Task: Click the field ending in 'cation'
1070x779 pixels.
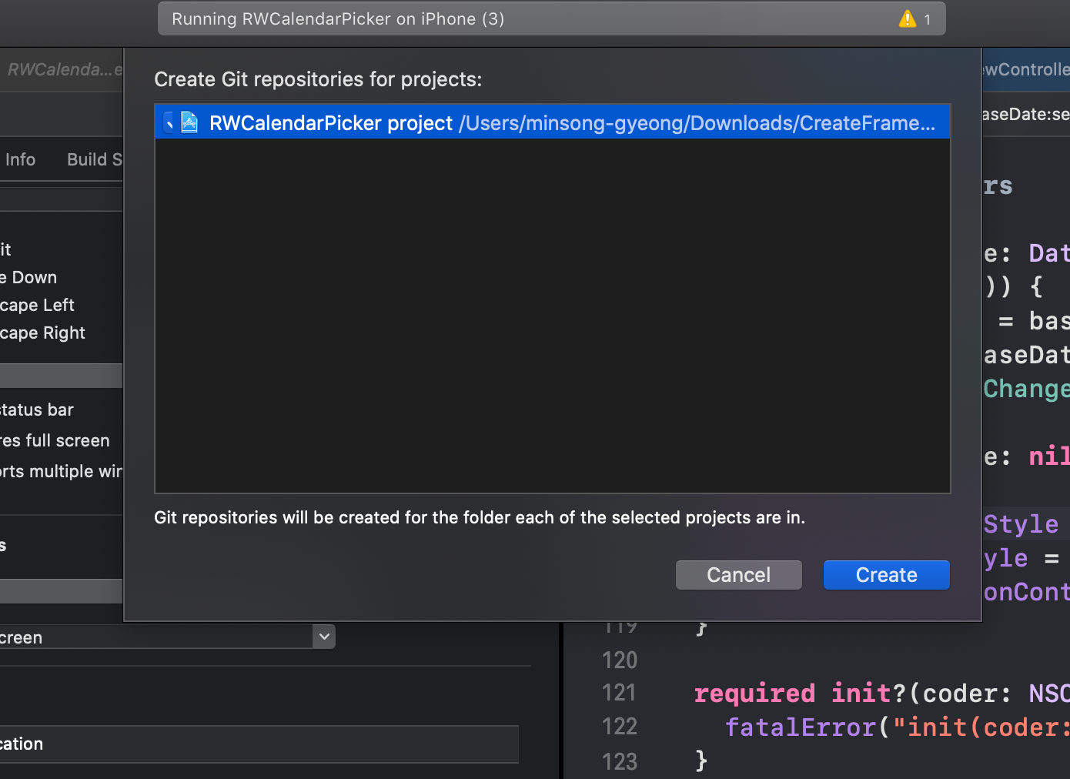Action: click(259, 744)
